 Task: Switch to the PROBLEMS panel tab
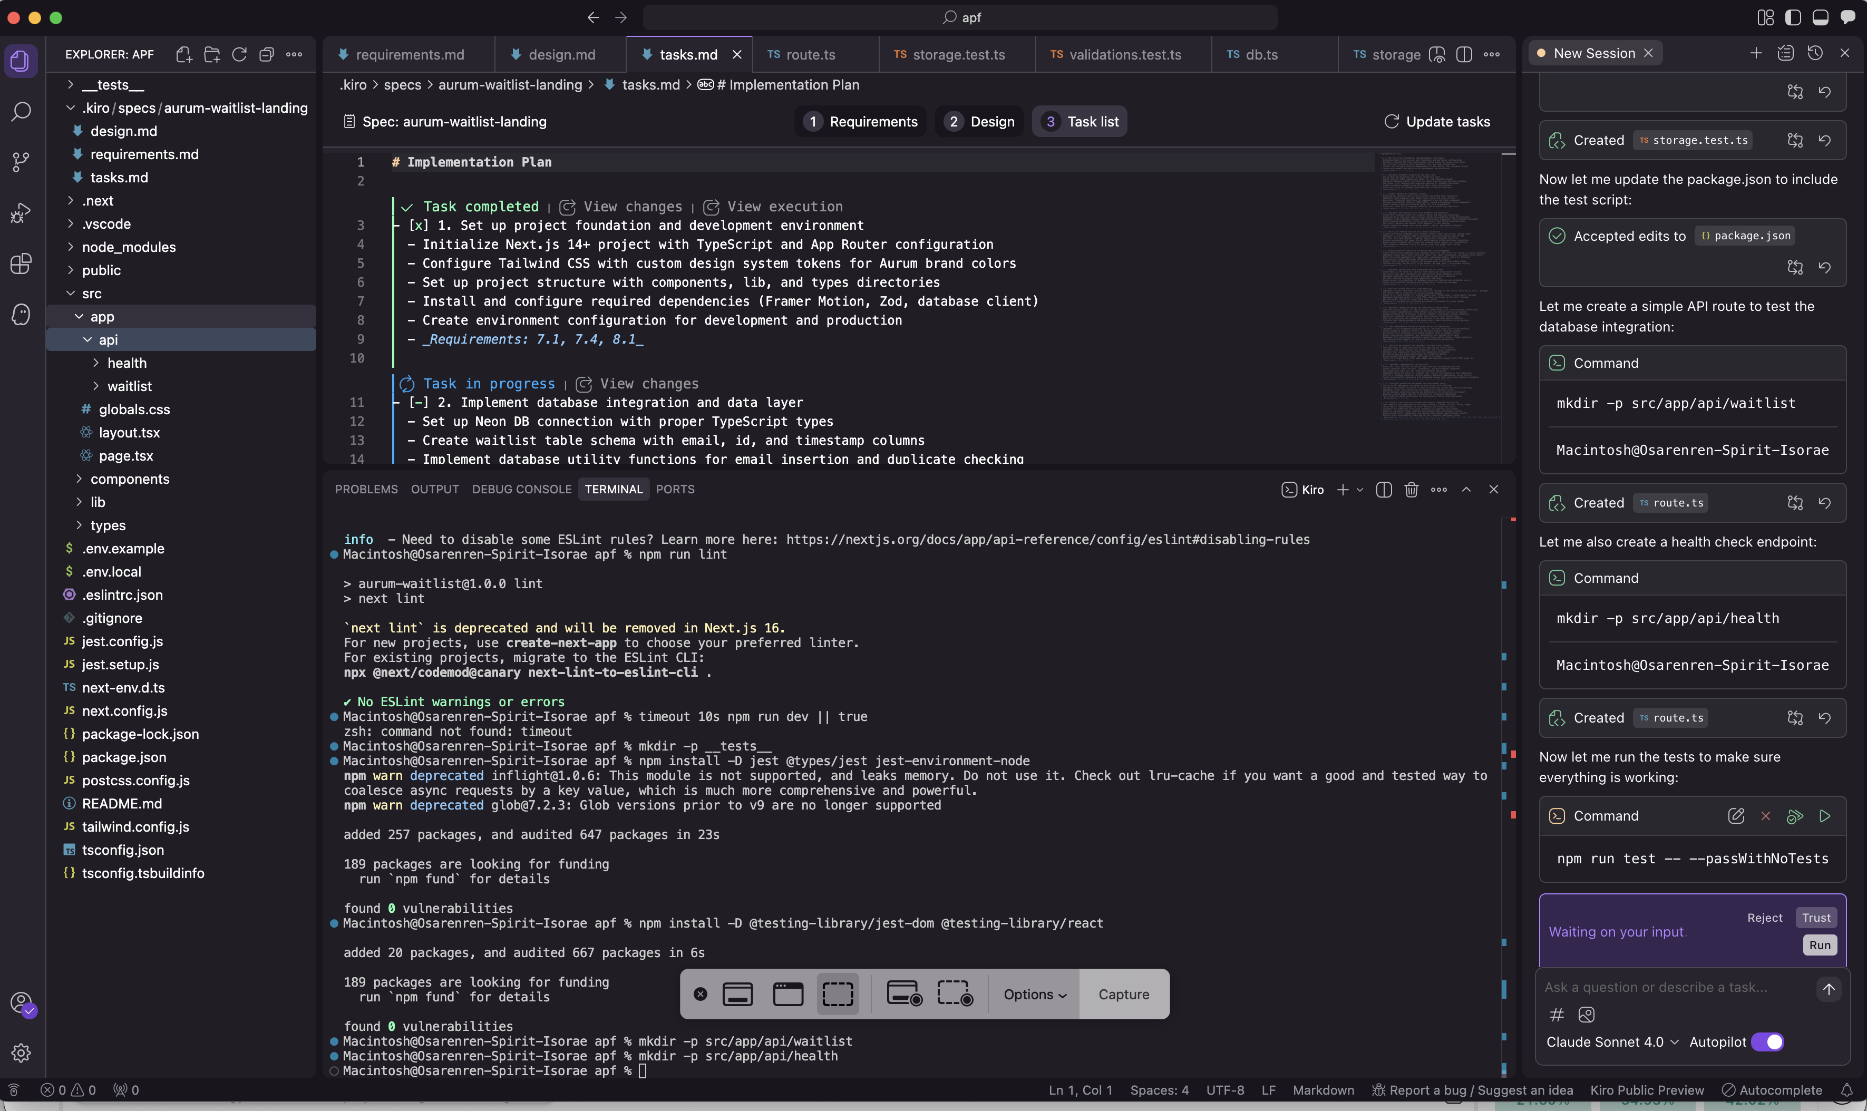[x=366, y=490]
